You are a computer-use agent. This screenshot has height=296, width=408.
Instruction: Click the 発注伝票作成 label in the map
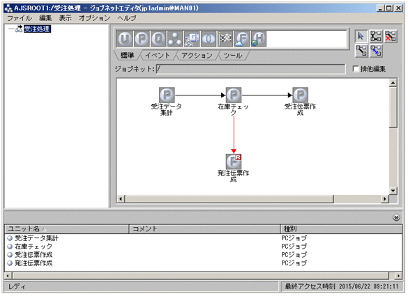click(x=234, y=176)
